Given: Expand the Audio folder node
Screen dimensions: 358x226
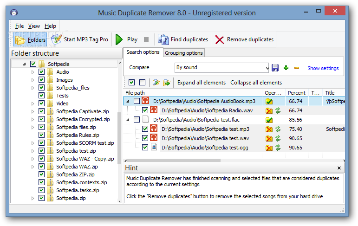Looking at the screenshot, I should point(33,72).
